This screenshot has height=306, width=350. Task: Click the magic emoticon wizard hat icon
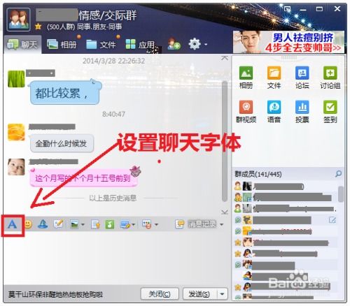pyautogui.click(x=43, y=224)
